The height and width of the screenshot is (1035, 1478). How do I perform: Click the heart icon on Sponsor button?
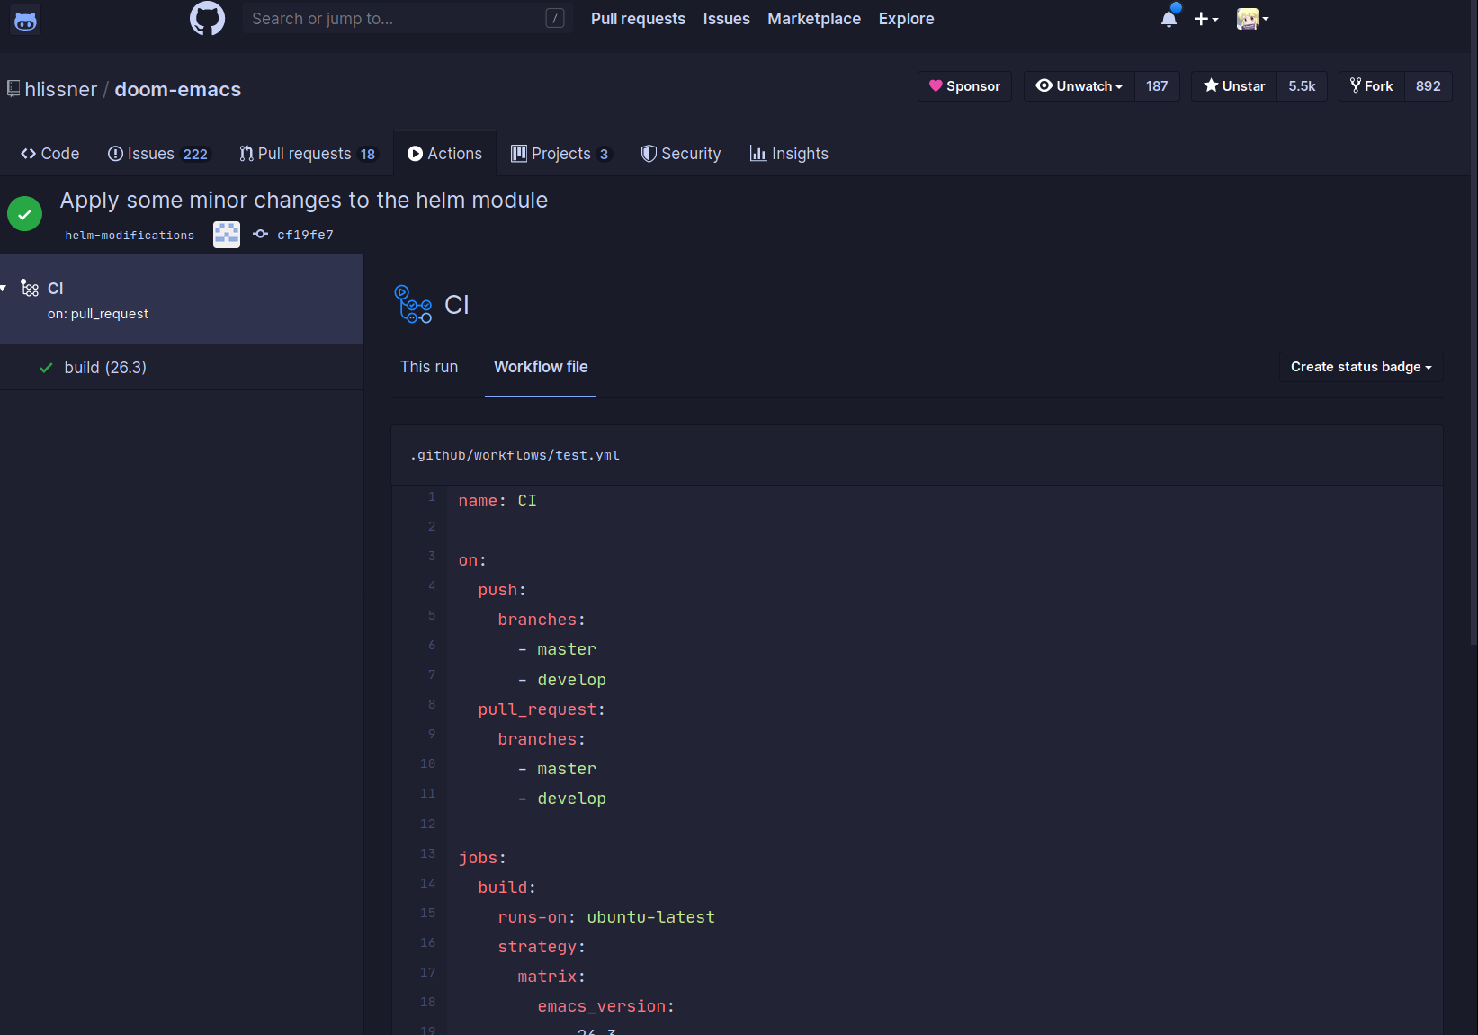click(936, 86)
